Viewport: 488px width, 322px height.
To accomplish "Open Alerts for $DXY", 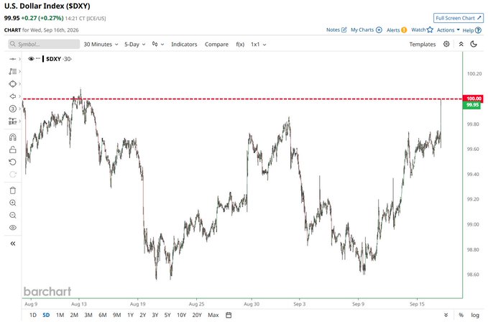I will tap(397, 30).
